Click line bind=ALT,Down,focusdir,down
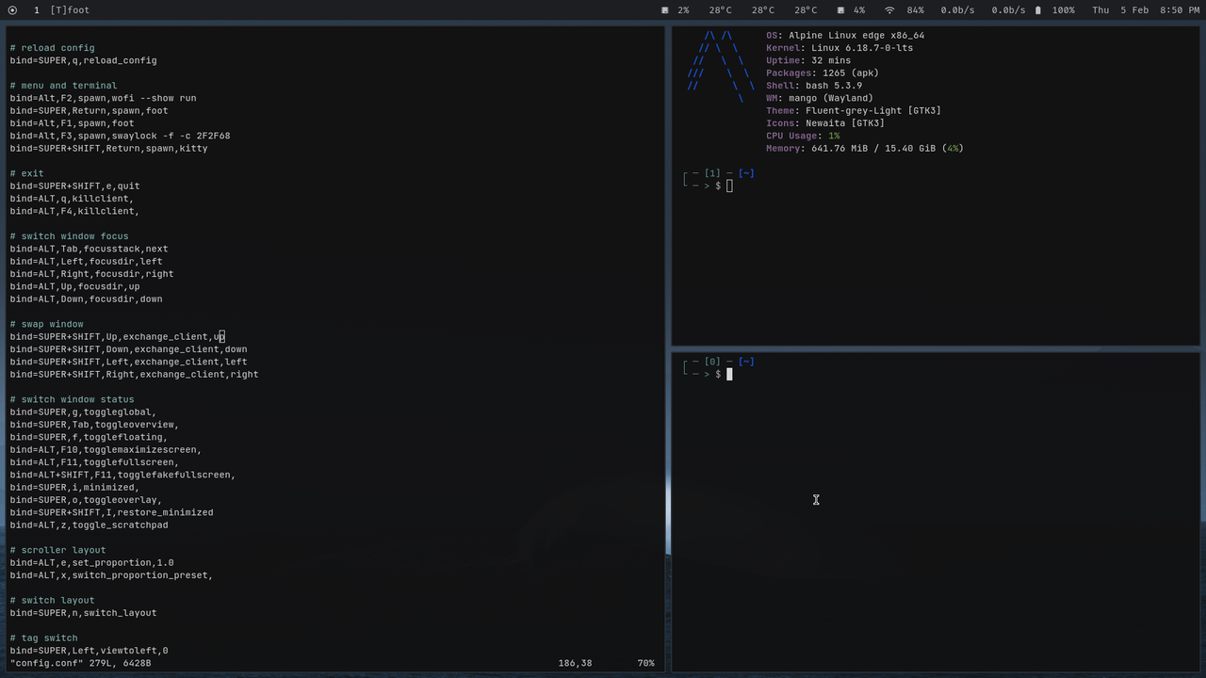This screenshot has height=678, width=1206. (x=87, y=299)
